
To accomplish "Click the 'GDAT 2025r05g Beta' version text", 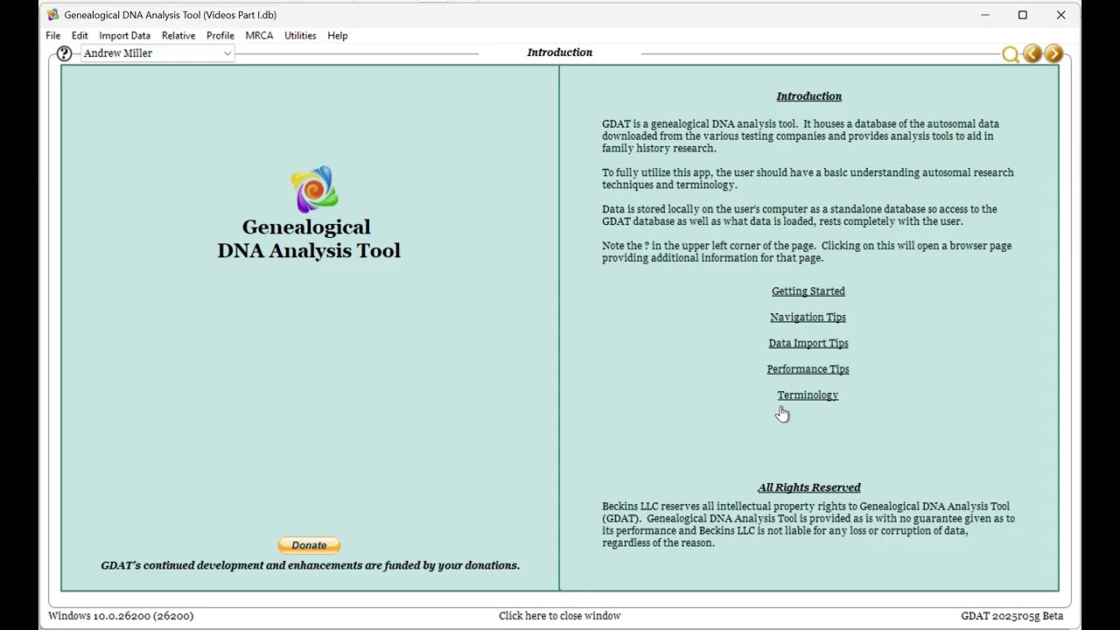I will click(x=1012, y=616).
